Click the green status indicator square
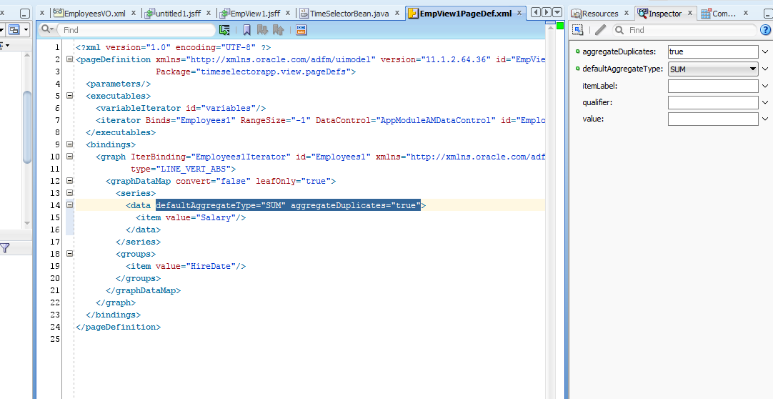773x399 pixels. pos(560,25)
